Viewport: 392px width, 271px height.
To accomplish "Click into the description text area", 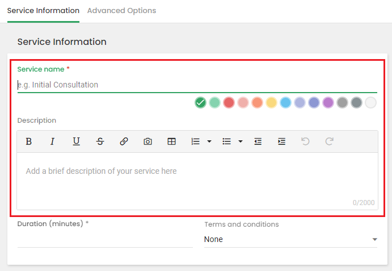I will pyautogui.click(x=197, y=181).
